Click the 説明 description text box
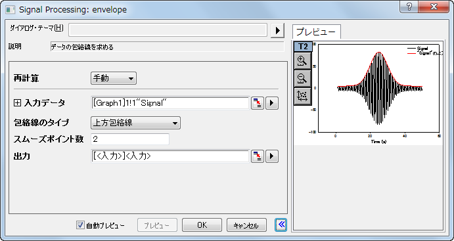This screenshot has height=241, width=454. pos(167,47)
